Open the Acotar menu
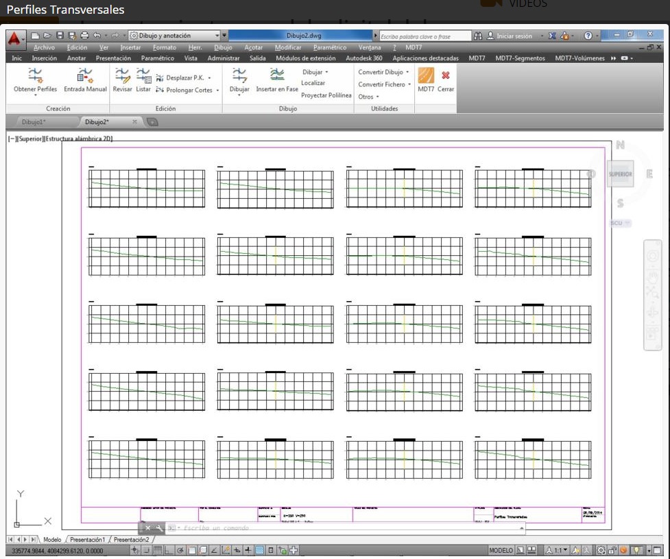Screen dimensions: 670x559 [x=254, y=47]
